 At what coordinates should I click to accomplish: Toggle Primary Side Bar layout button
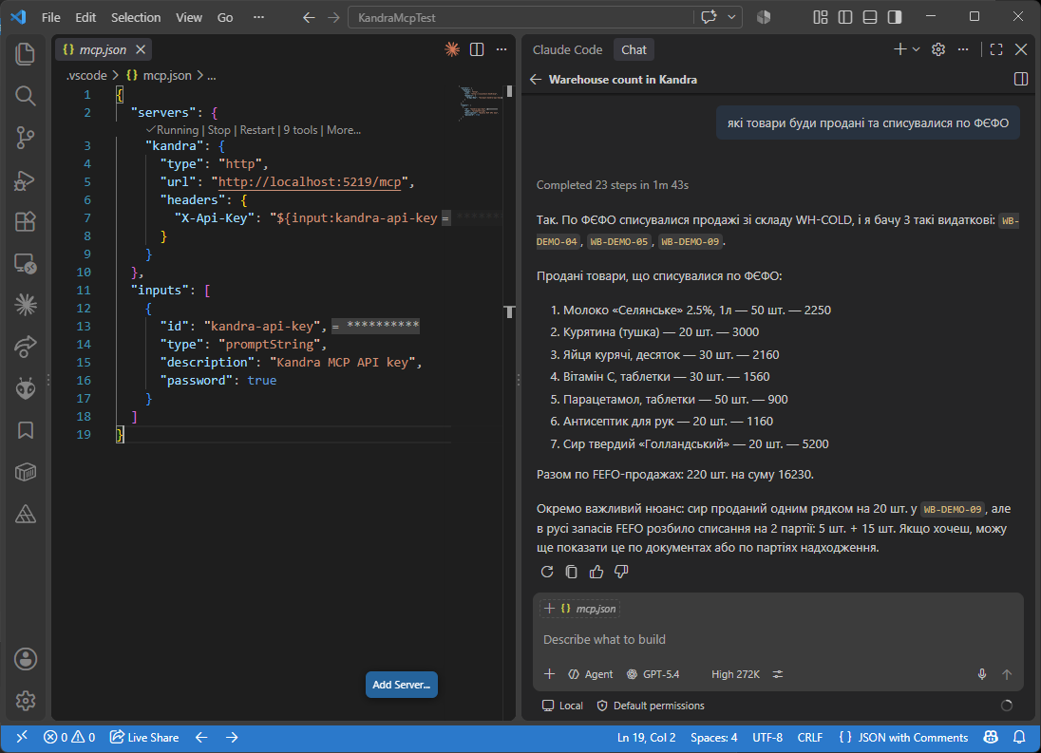pos(845,17)
